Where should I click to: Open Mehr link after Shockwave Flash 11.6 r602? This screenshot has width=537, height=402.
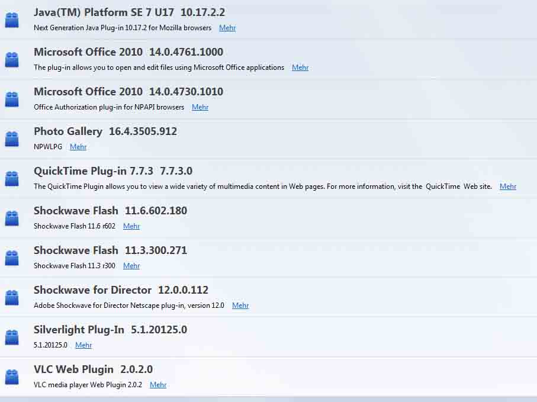(x=131, y=226)
